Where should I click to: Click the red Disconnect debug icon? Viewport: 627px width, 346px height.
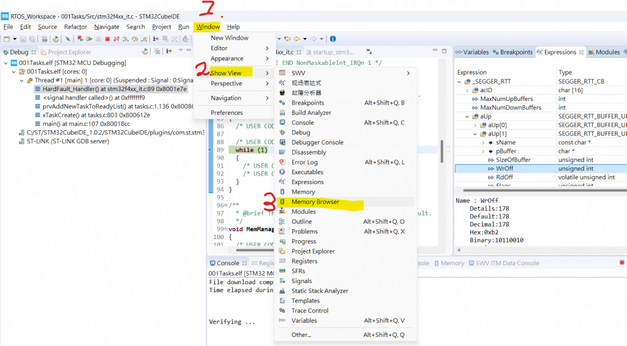tap(116, 39)
